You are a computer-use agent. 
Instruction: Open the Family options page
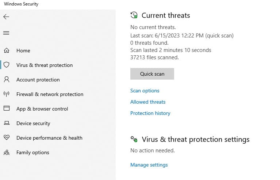(33, 152)
